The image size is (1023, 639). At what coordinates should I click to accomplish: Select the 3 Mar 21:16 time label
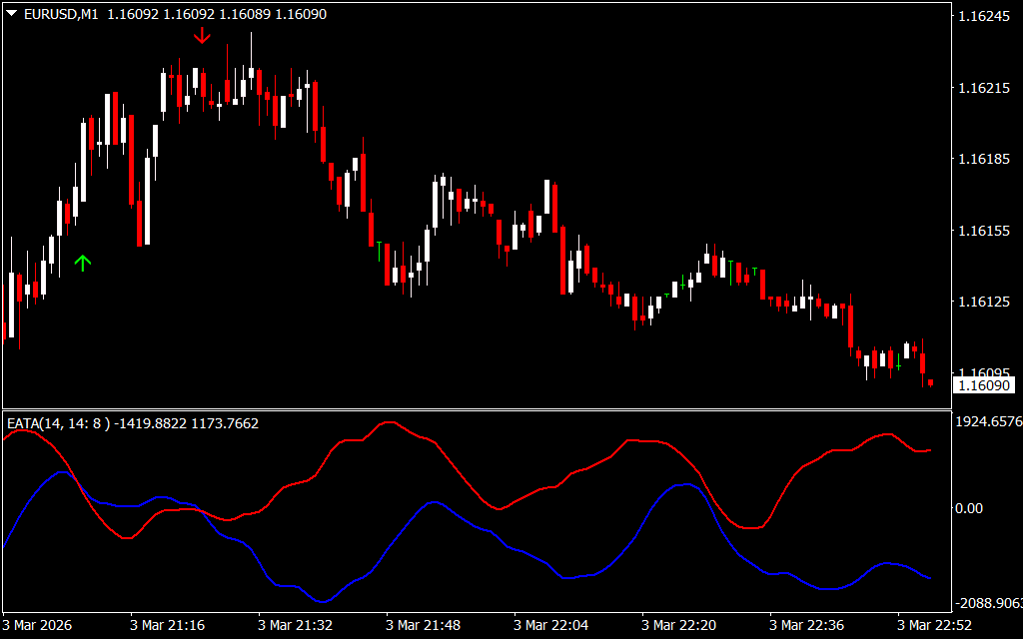167,625
